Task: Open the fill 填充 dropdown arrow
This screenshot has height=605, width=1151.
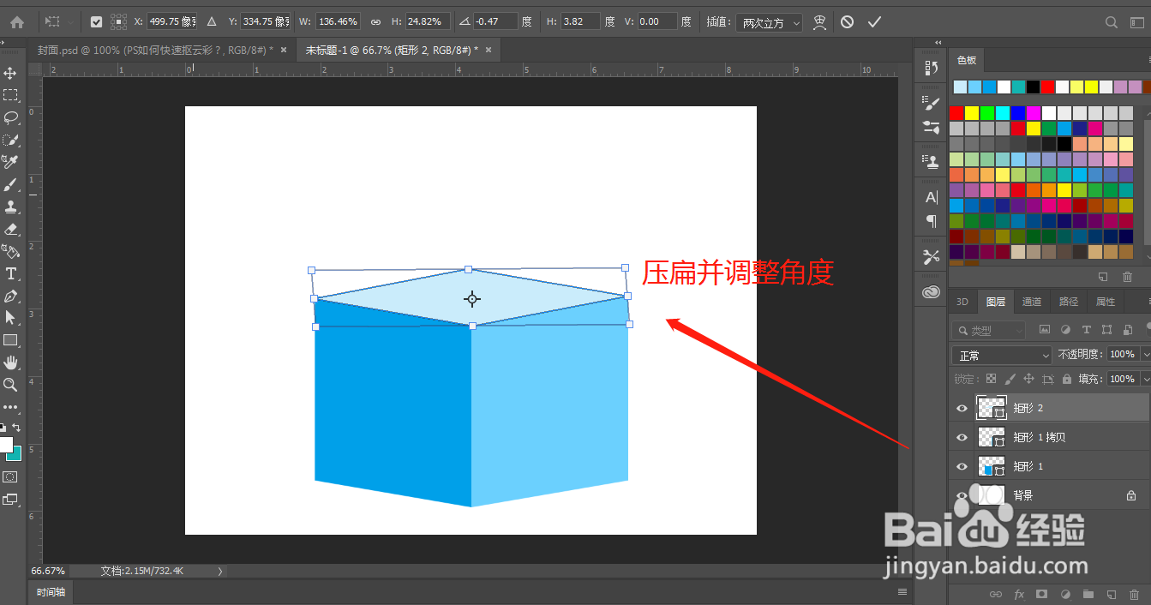Action: [1145, 379]
